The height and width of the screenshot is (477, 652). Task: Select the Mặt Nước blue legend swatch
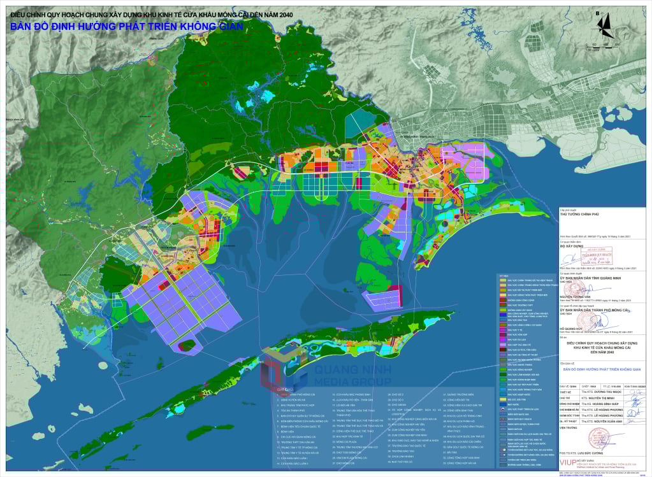(503, 404)
